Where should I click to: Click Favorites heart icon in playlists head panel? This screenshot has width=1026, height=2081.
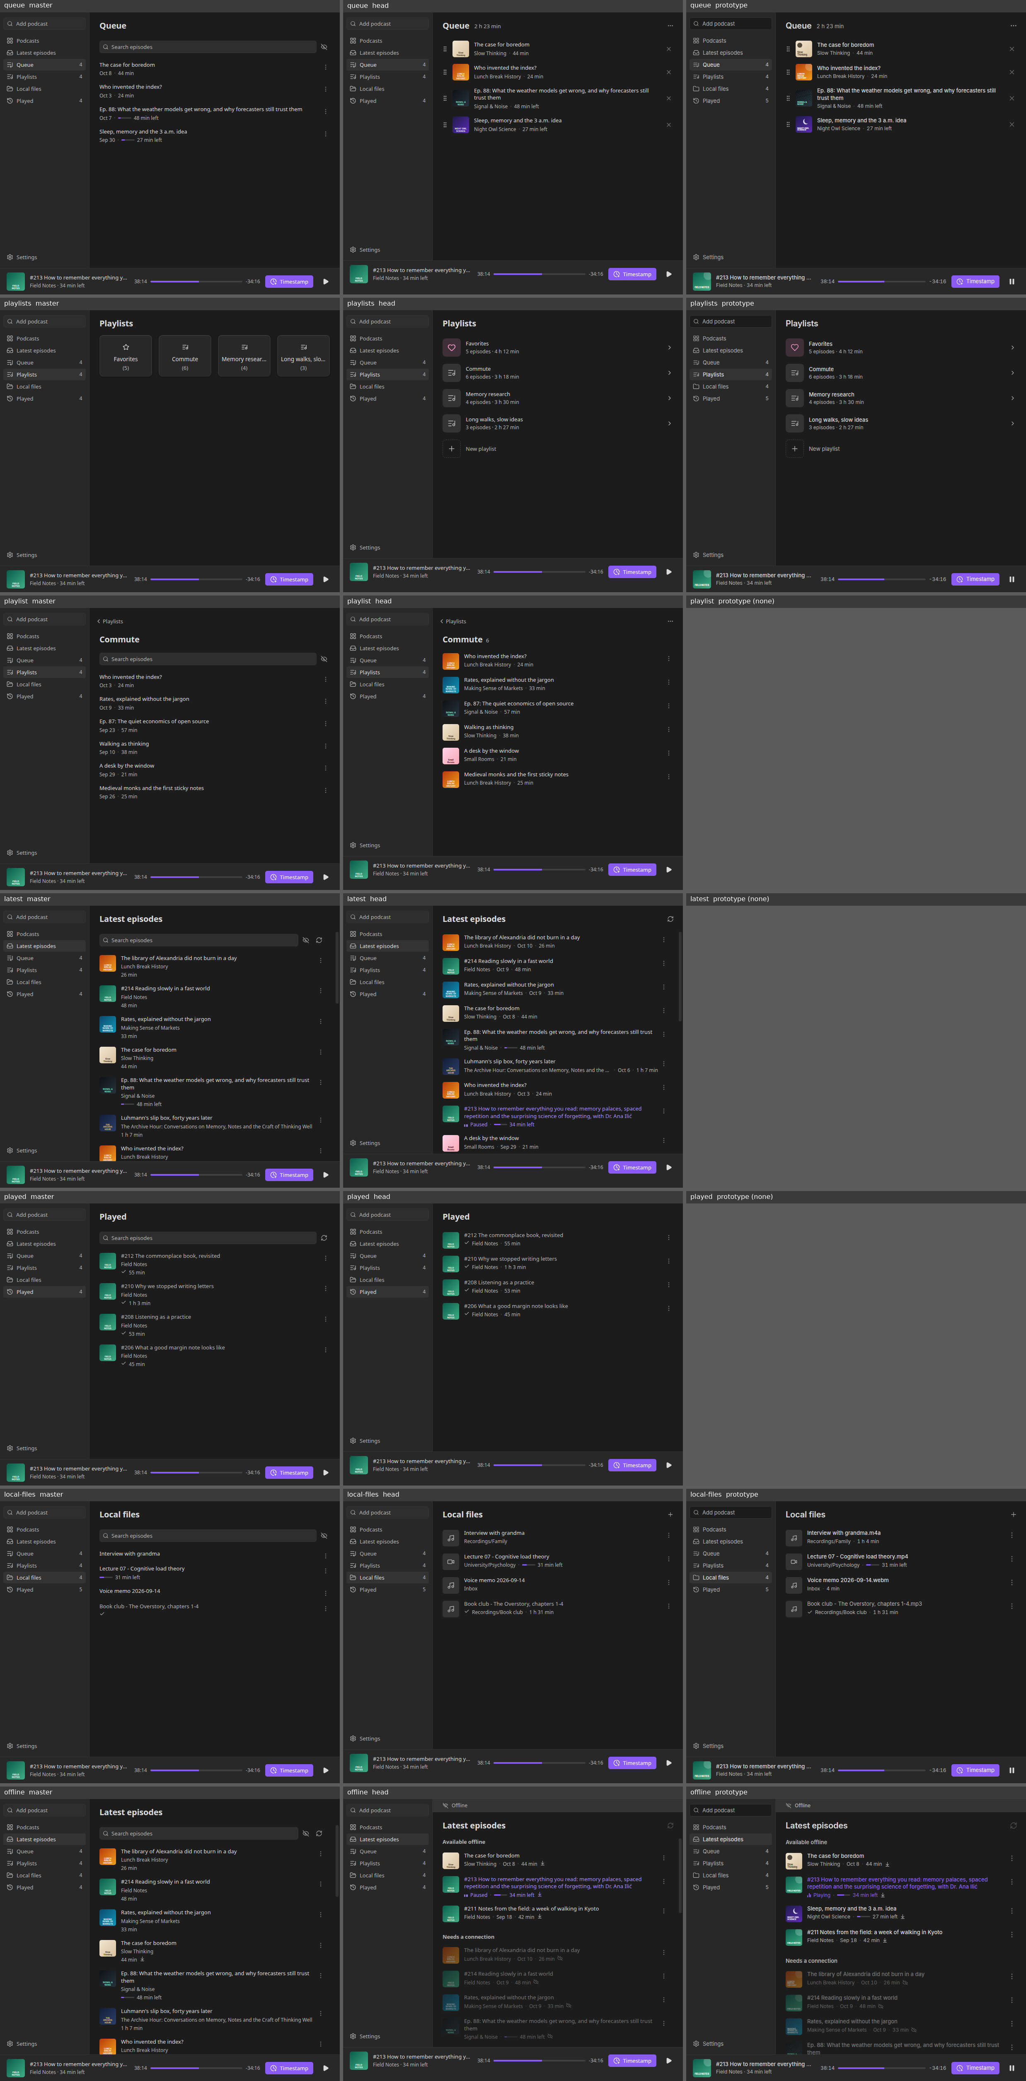pyautogui.click(x=451, y=348)
